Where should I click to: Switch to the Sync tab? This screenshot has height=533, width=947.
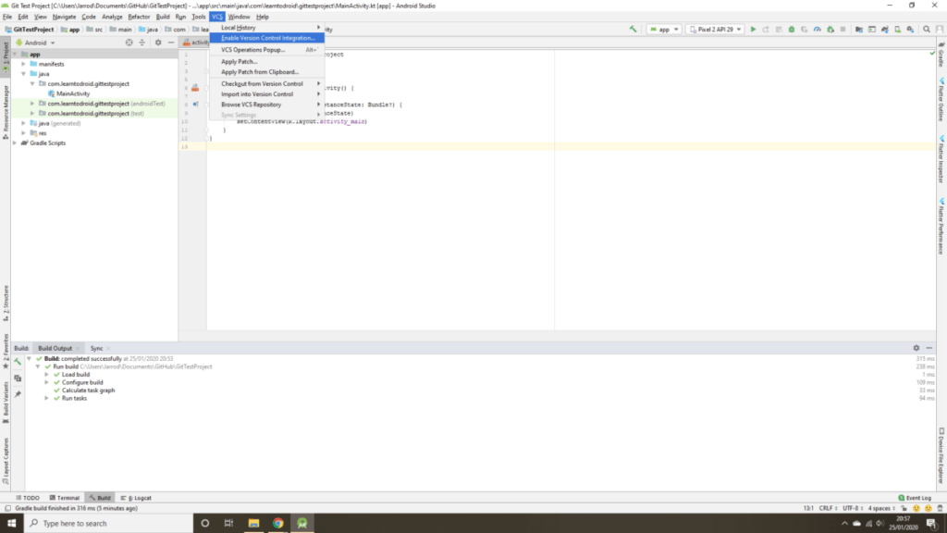pyautogui.click(x=96, y=348)
